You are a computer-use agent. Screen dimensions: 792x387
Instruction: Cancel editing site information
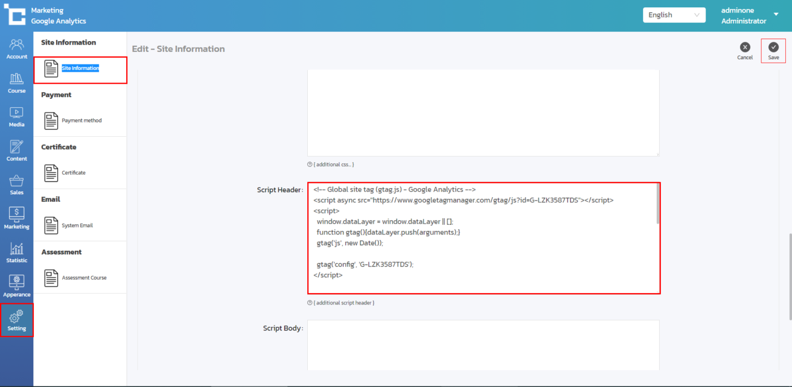pos(745,51)
